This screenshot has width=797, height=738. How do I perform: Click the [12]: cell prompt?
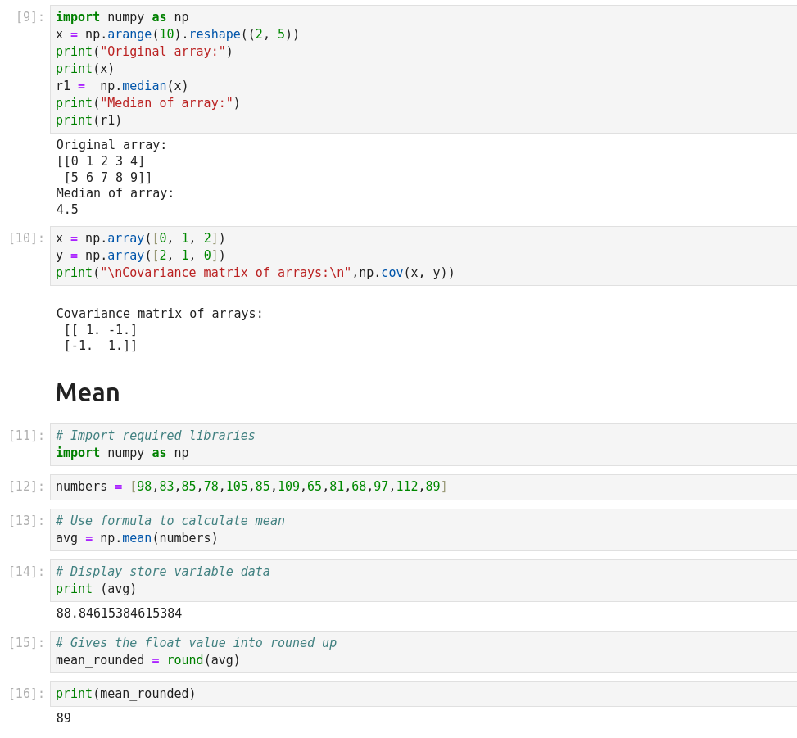click(x=26, y=487)
